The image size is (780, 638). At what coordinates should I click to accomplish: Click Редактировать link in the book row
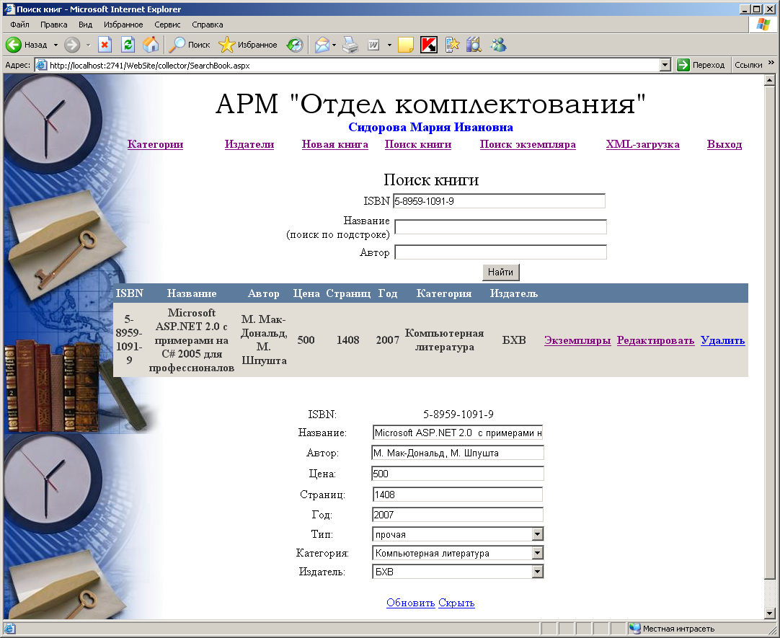[x=655, y=340]
